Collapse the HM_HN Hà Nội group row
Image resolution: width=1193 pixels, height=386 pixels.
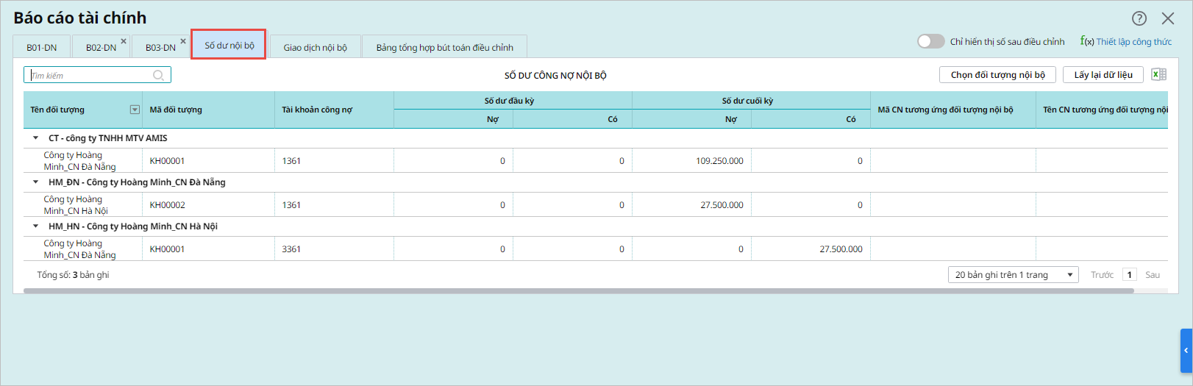click(x=35, y=226)
